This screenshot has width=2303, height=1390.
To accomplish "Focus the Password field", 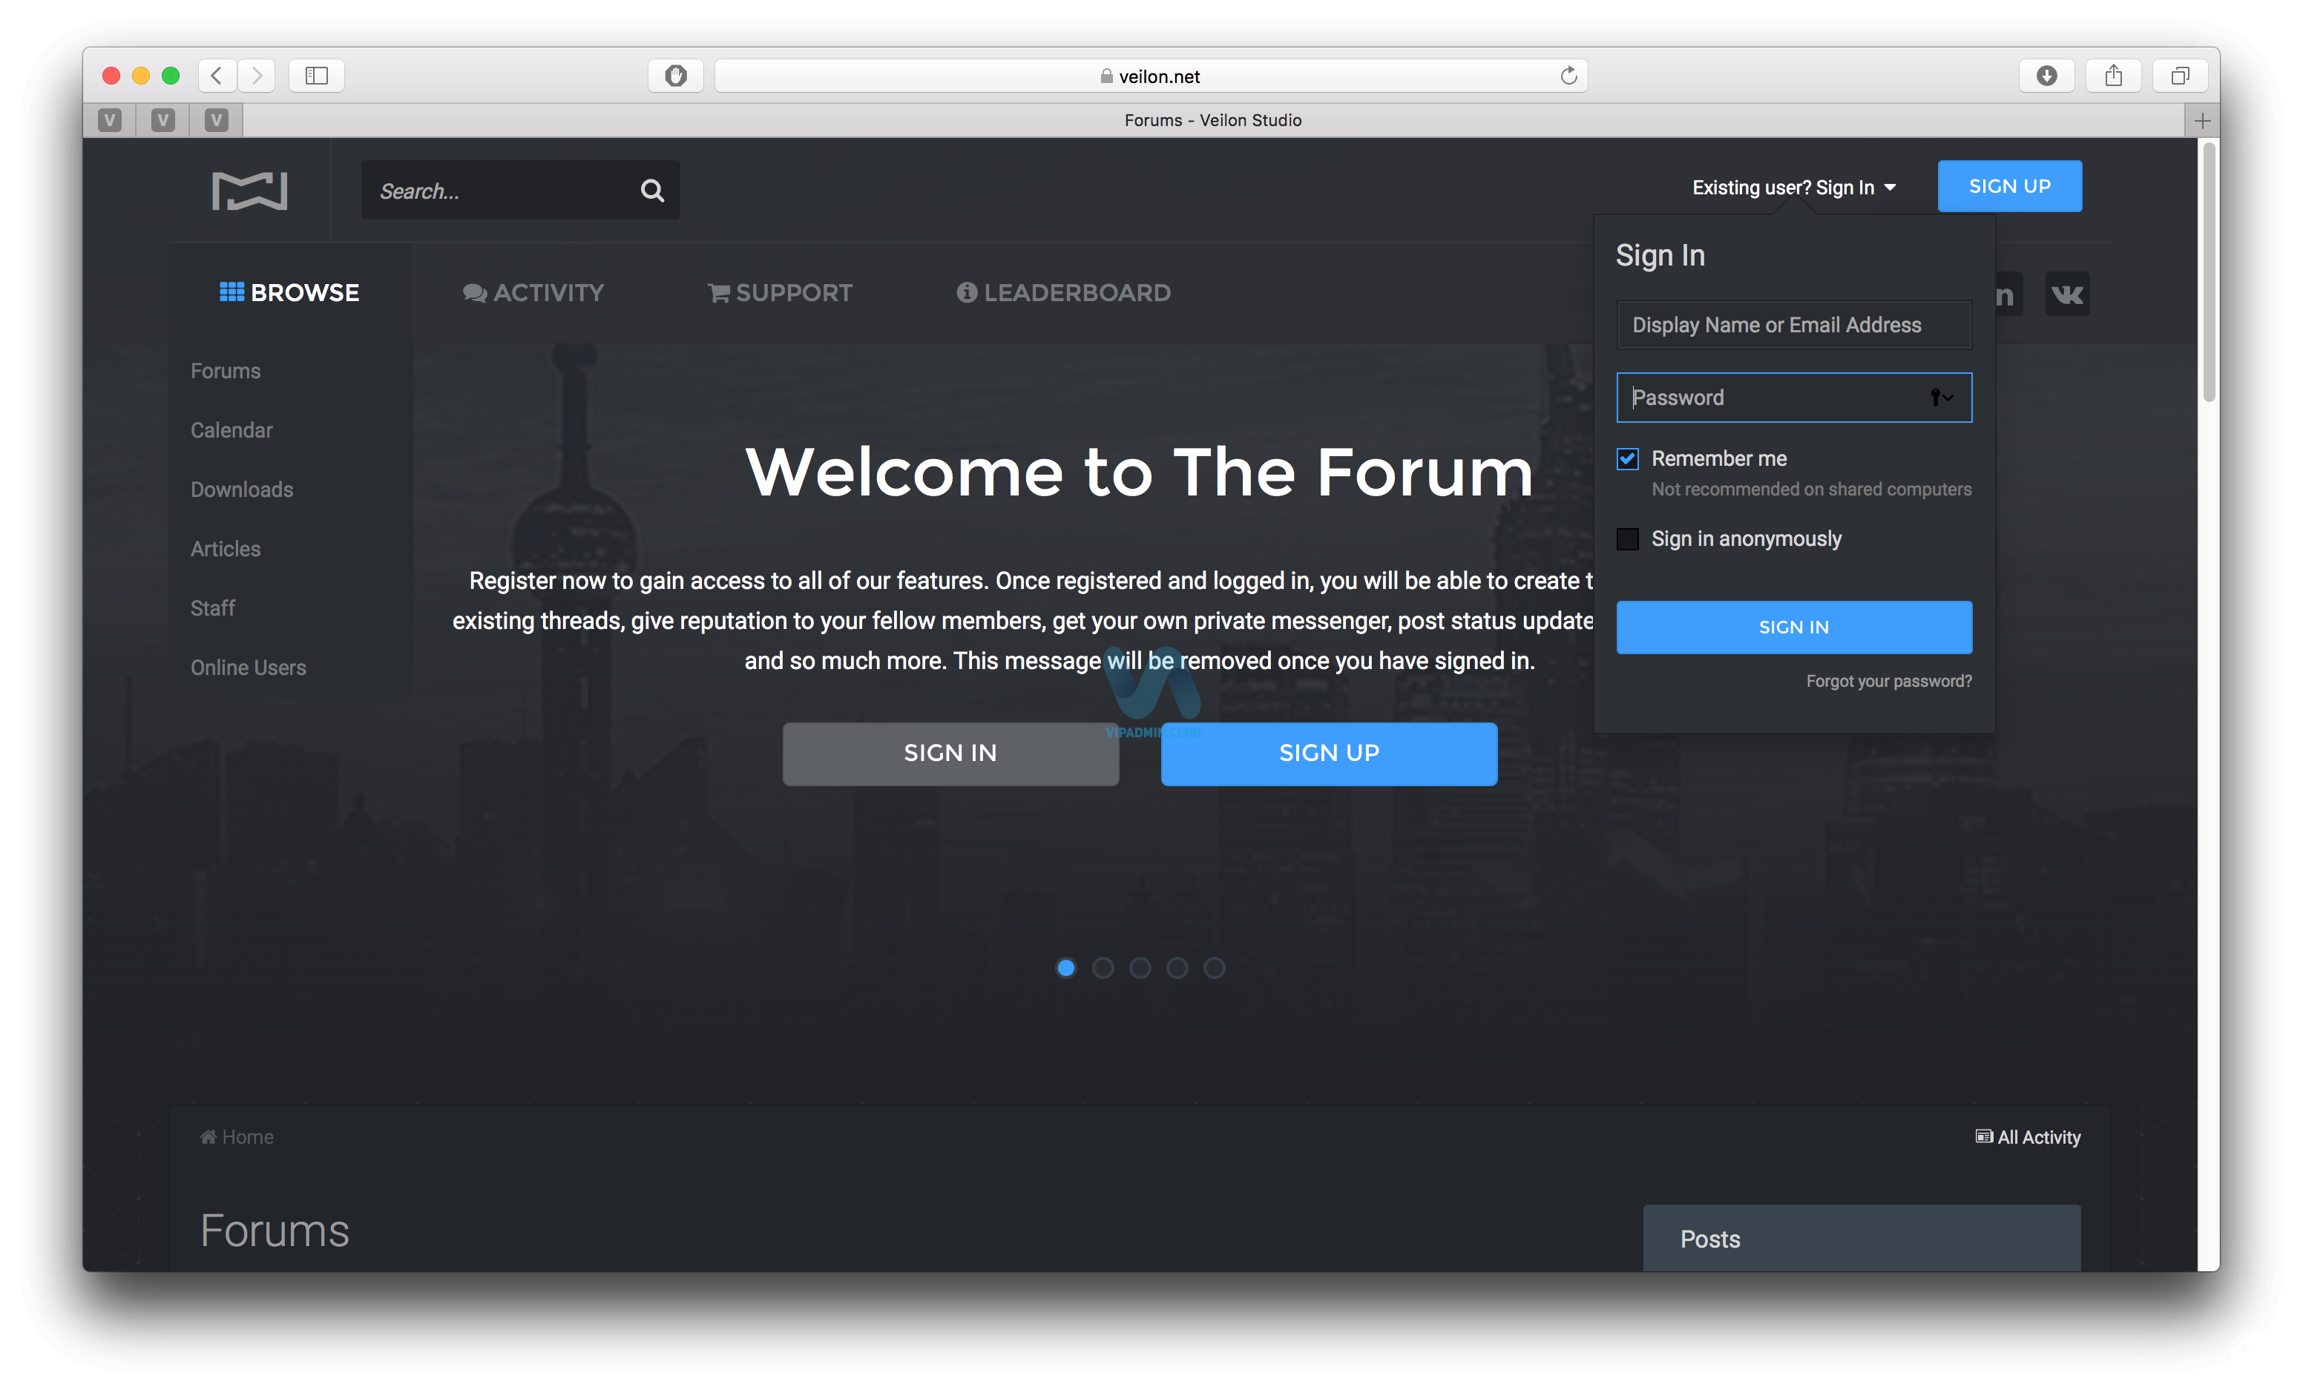I will coord(1793,398).
